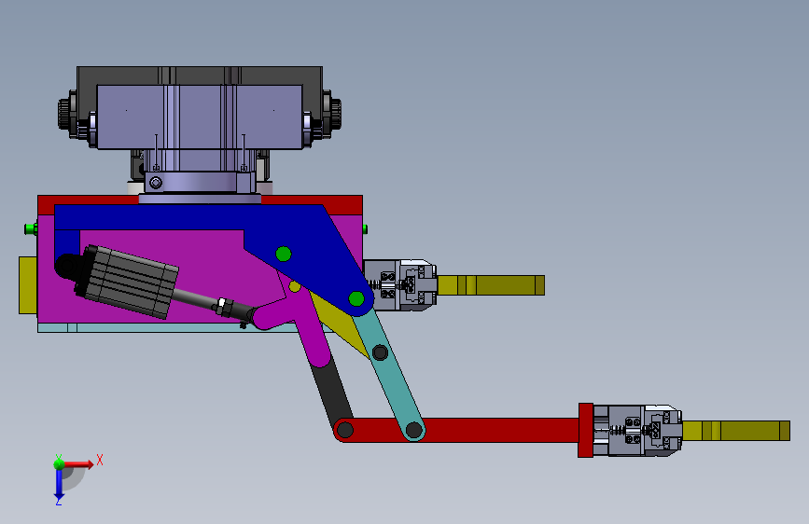Select the yellow triangular link behind teal arm

coord(338,323)
